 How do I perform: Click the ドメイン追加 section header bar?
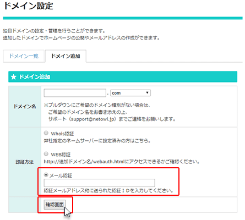pos(123,77)
